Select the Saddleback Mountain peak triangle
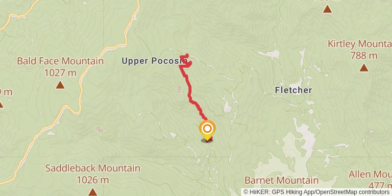Viewport: 392px width, 196px height. click(x=93, y=192)
